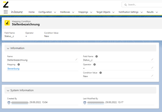
Task: Edit Condition Value with the pencil icon
Action: click(152, 76)
